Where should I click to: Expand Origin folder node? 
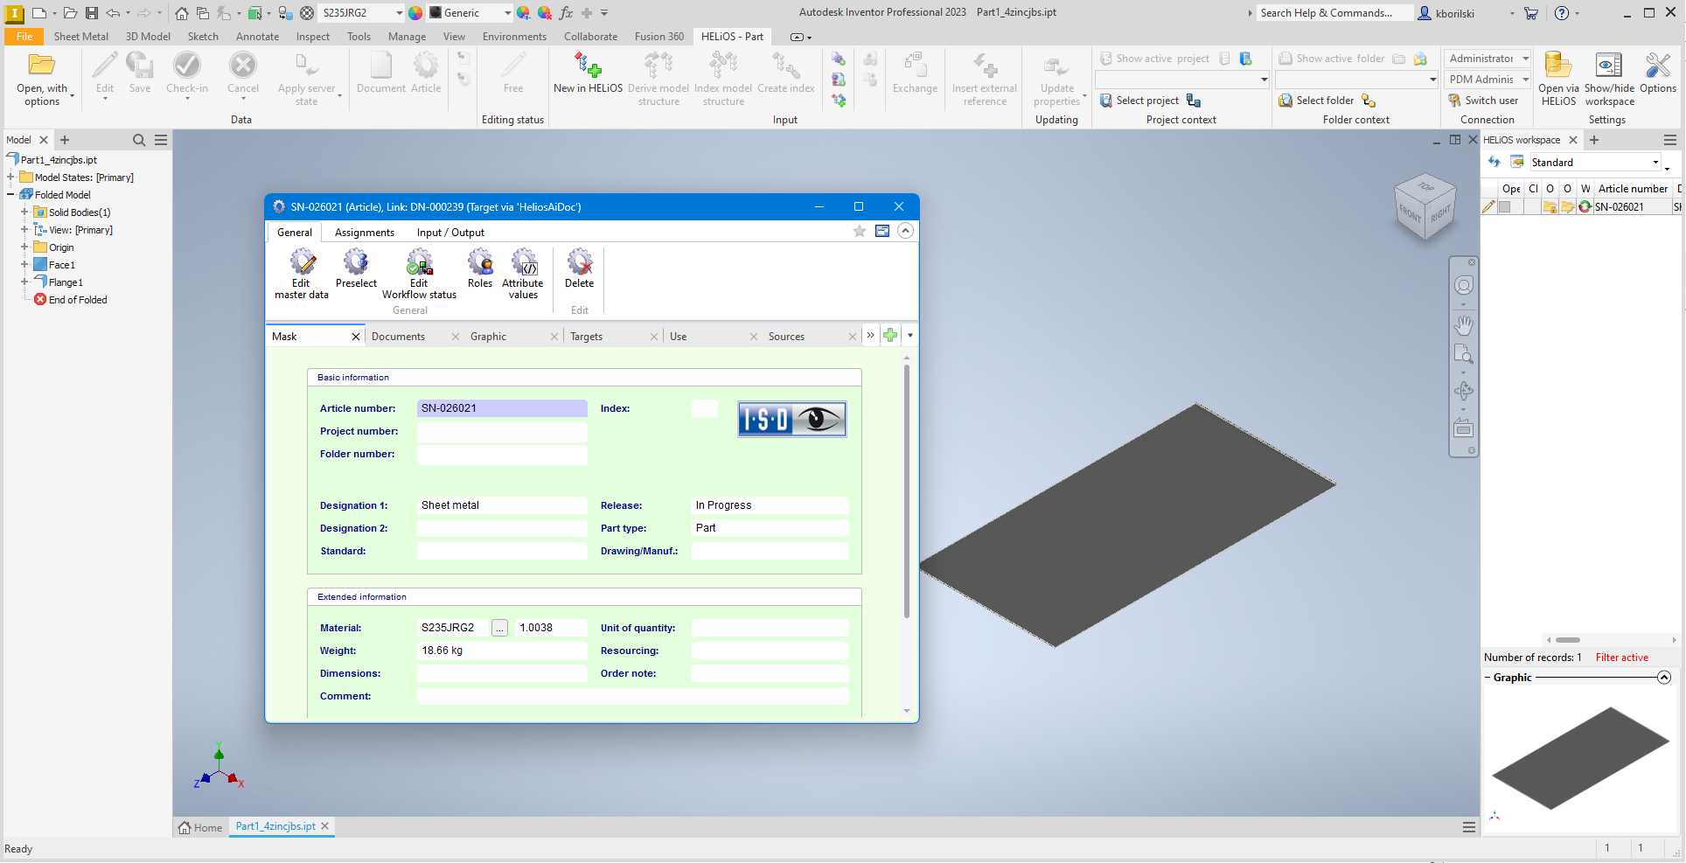click(24, 247)
